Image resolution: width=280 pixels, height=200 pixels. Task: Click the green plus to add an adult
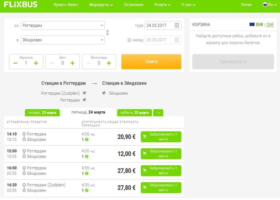36,63
